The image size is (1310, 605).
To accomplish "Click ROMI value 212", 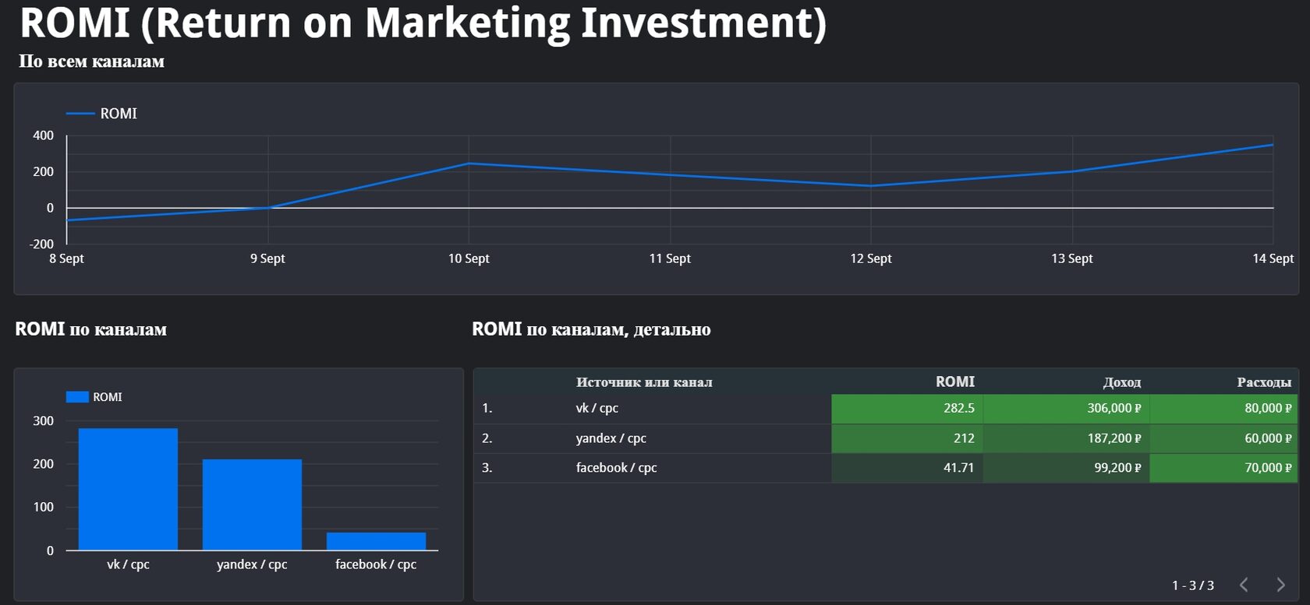I will pyautogui.click(x=964, y=438).
